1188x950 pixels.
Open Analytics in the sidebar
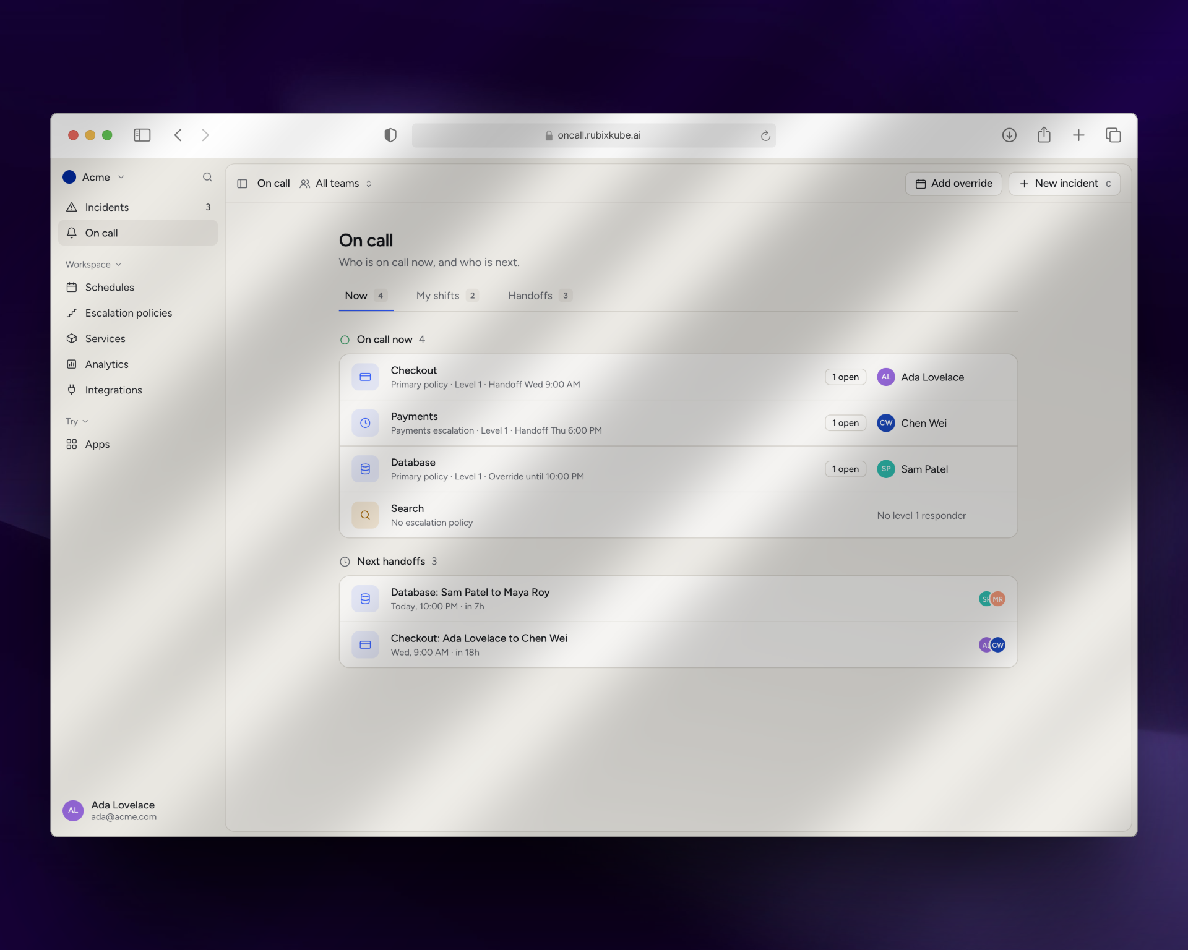[138, 364]
